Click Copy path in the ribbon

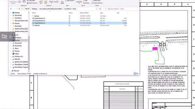click(x=31, y=1)
